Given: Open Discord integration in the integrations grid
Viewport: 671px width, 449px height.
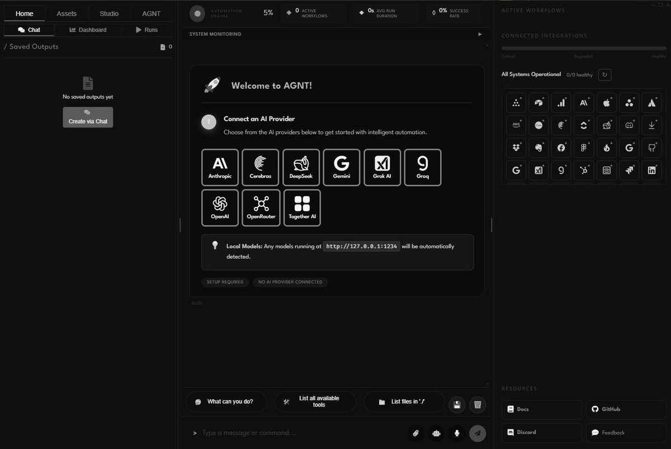Looking at the screenshot, I should [629, 125].
